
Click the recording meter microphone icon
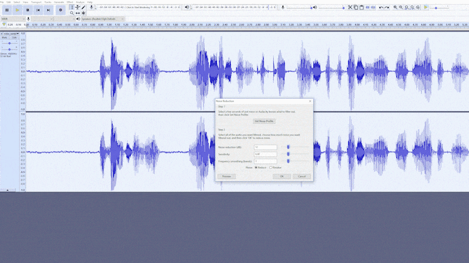click(91, 7)
